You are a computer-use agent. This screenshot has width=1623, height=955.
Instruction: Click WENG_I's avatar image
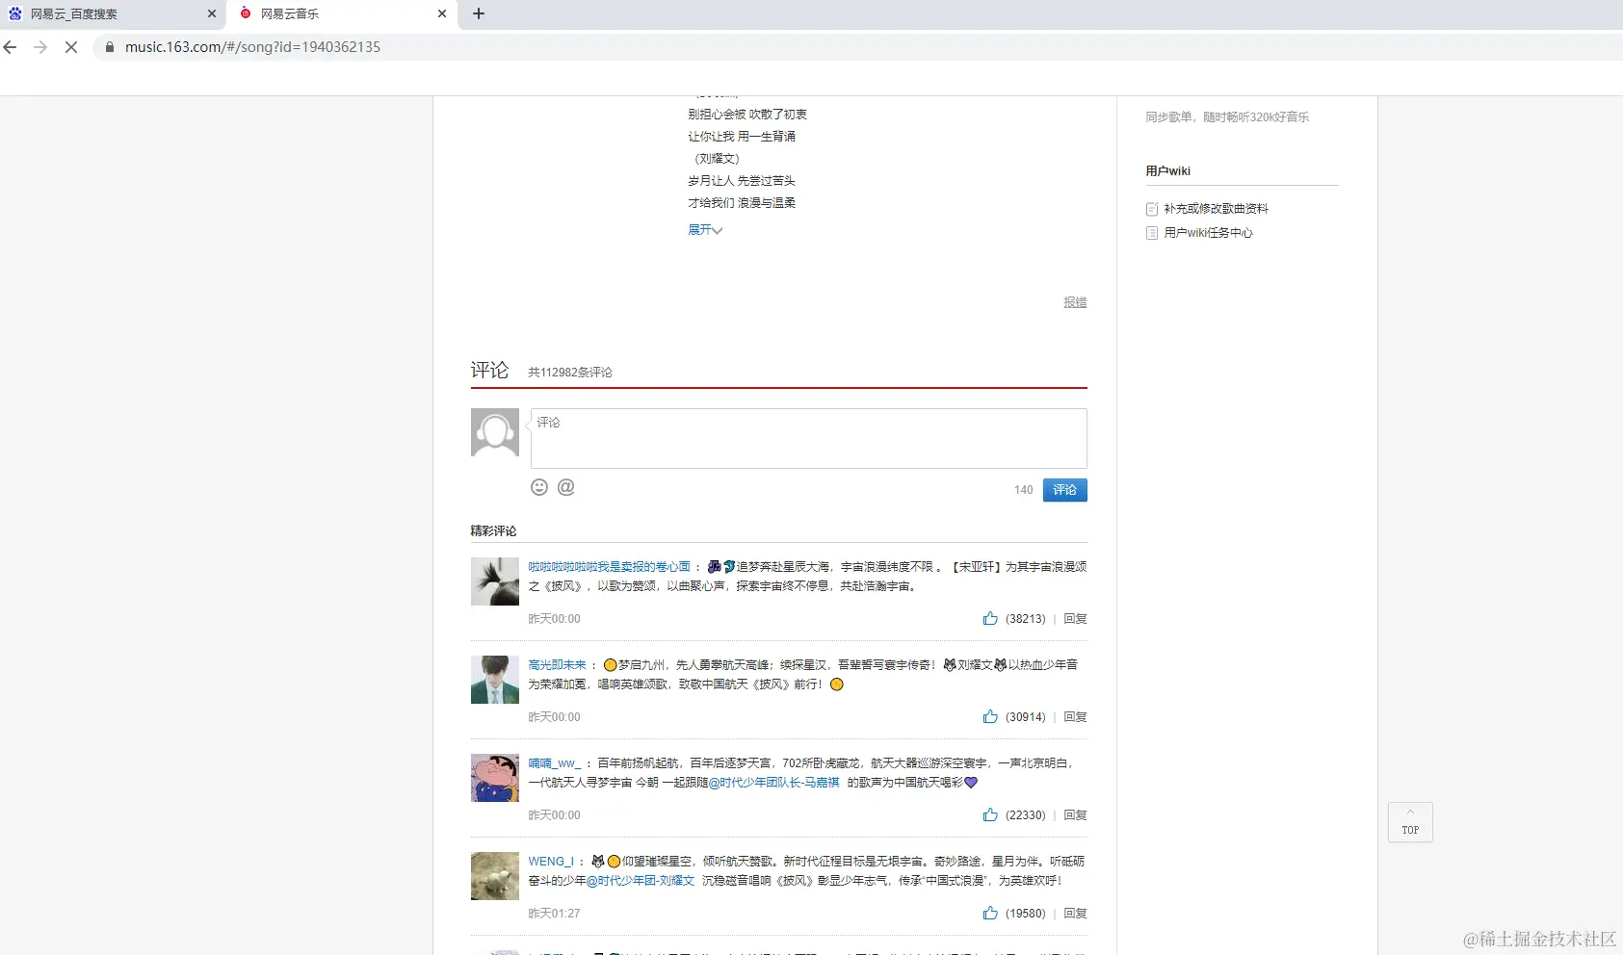[x=495, y=876]
